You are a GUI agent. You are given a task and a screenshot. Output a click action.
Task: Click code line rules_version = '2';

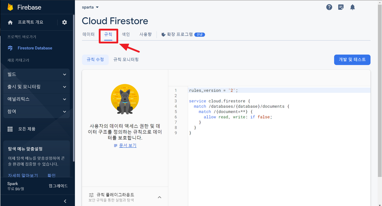click(x=213, y=90)
